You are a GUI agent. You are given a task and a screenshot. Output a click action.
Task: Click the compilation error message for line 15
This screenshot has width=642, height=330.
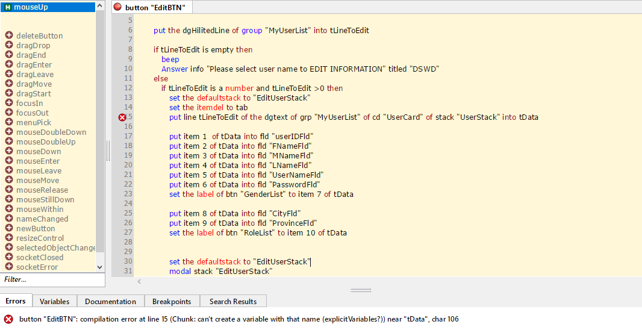point(238,319)
